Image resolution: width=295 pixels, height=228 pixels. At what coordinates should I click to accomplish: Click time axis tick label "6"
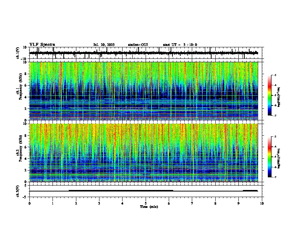[169, 203]
